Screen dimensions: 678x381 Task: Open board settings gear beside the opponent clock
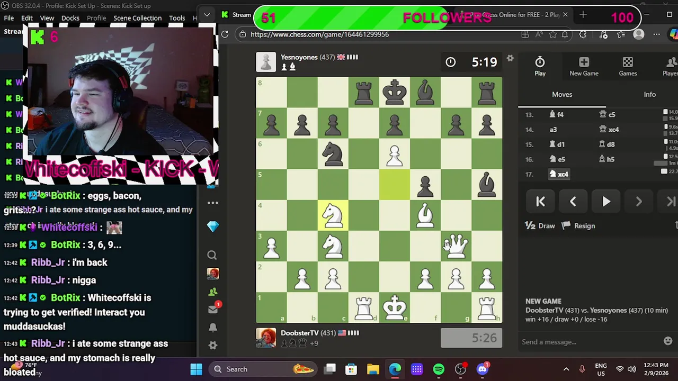click(510, 58)
